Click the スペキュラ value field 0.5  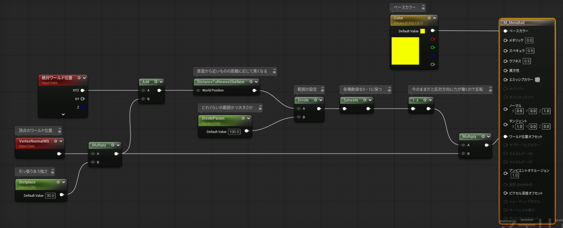[x=530, y=51]
